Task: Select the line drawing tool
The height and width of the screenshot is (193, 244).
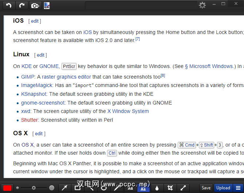Action: click(x=91, y=188)
